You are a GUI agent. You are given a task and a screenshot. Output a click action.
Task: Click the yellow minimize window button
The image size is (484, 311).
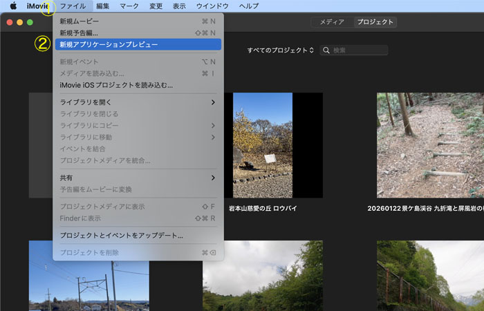[x=20, y=22]
